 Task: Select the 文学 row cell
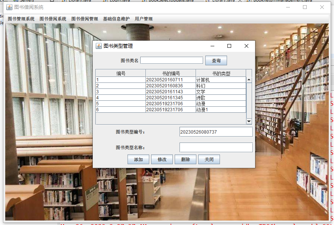coord(221,91)
